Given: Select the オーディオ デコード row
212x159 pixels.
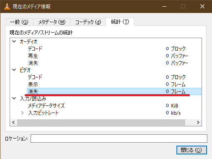Looking at the screenshot, I should coord(114,49).
